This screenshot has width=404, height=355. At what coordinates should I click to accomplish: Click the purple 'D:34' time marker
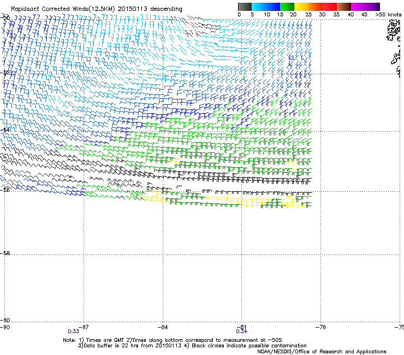(x=241, y=332)
